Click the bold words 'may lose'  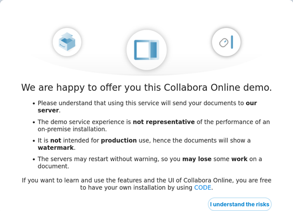pos(197,159)
